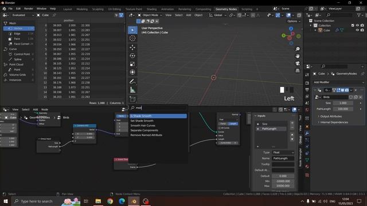Open the Render properties tab
367x206 pixels.
tap(307, 83)
